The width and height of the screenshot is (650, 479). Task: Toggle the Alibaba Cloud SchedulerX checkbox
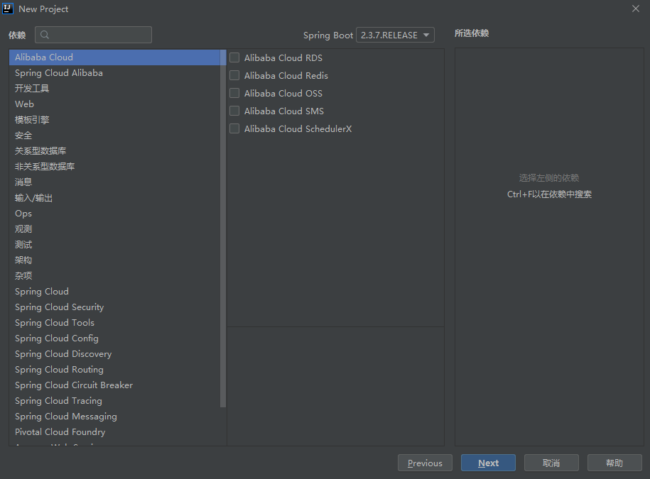pyautogui.click(x=234, y=129)
